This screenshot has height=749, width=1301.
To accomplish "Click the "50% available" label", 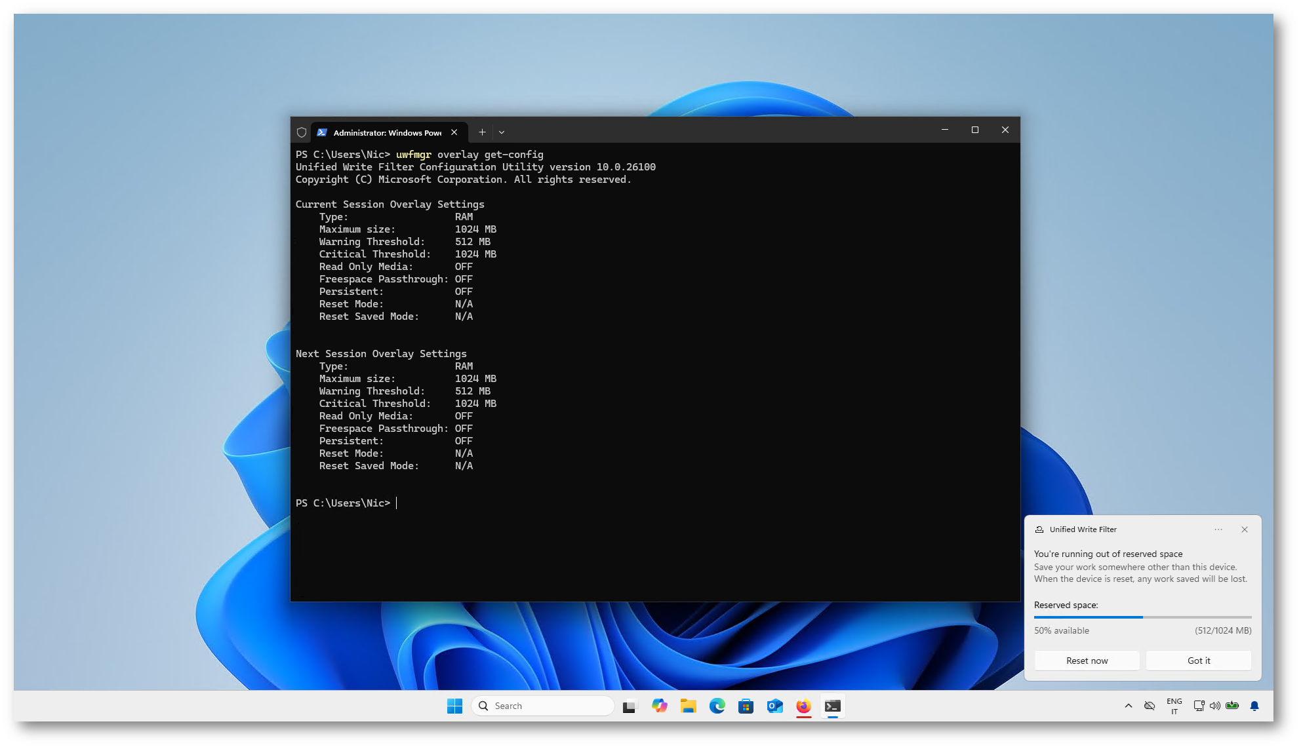I will pos(1062,630).
